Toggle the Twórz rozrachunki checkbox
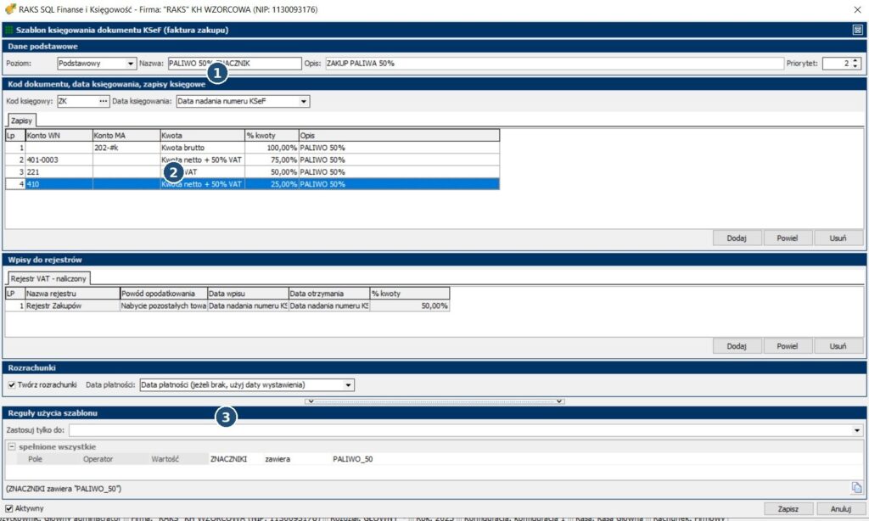Image resolution: width=869 pixels, height=521 pixels. point(11,384)
